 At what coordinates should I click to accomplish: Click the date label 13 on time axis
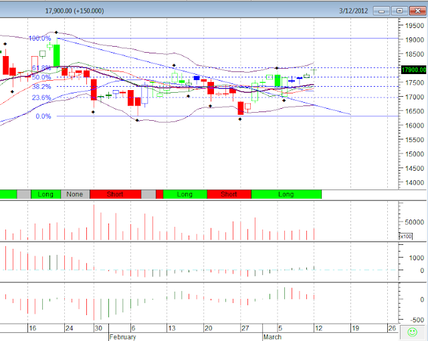pyautogui.click(x=172, y=328)
